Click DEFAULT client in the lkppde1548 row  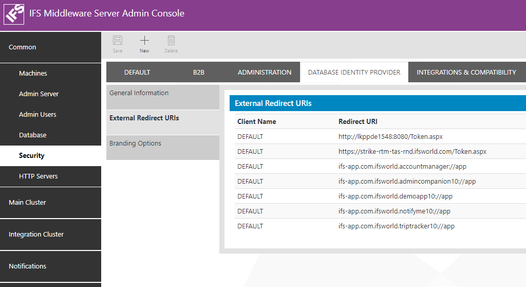[x=250, y=137]
